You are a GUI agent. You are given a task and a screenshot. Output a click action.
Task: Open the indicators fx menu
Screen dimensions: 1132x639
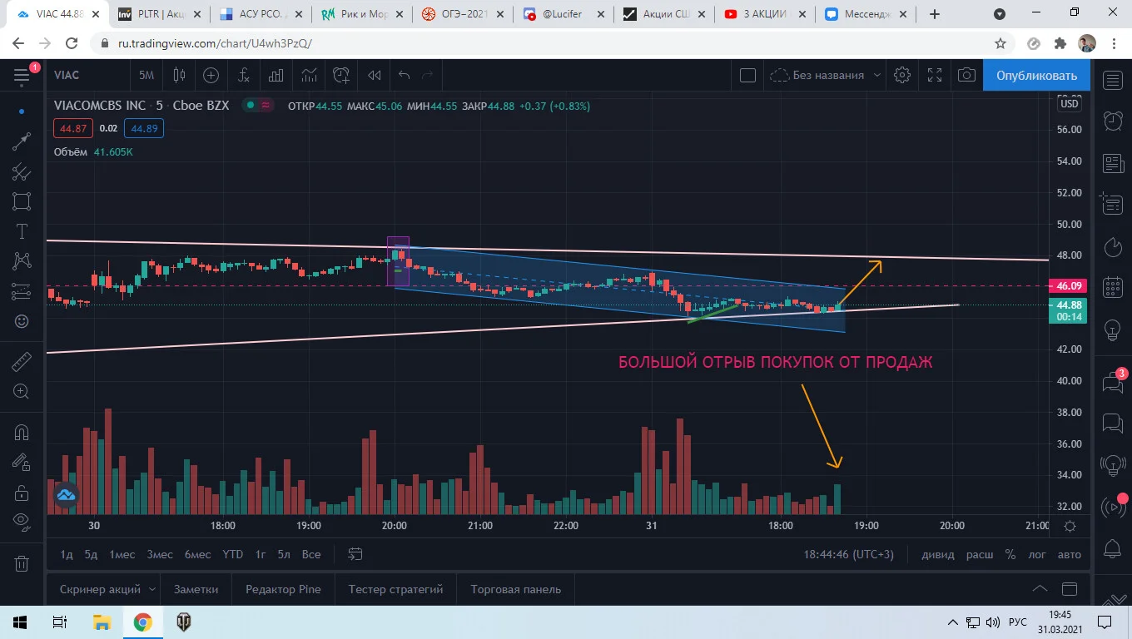click(244, 75)
